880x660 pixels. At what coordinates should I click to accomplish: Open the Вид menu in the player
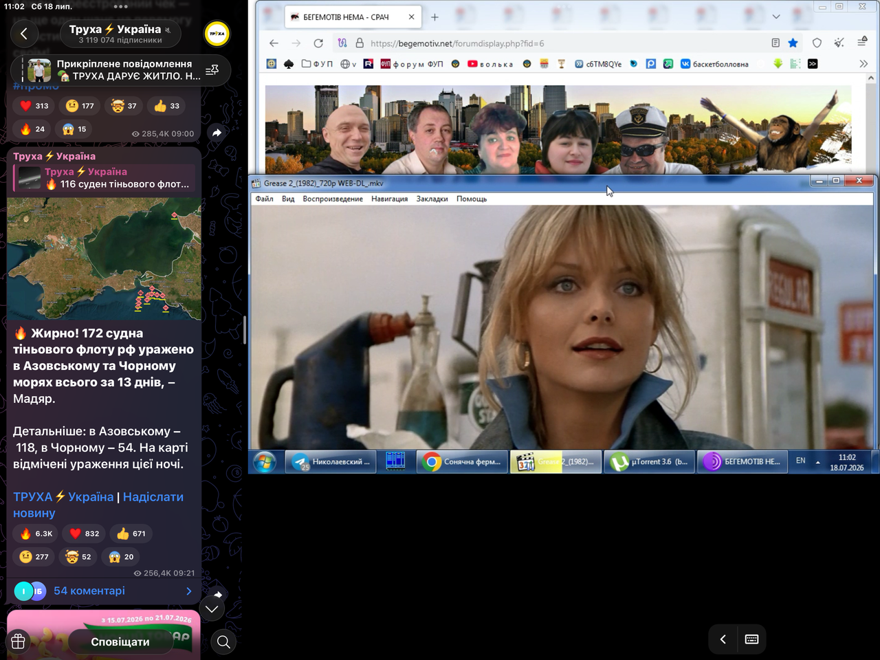(288, 199)
